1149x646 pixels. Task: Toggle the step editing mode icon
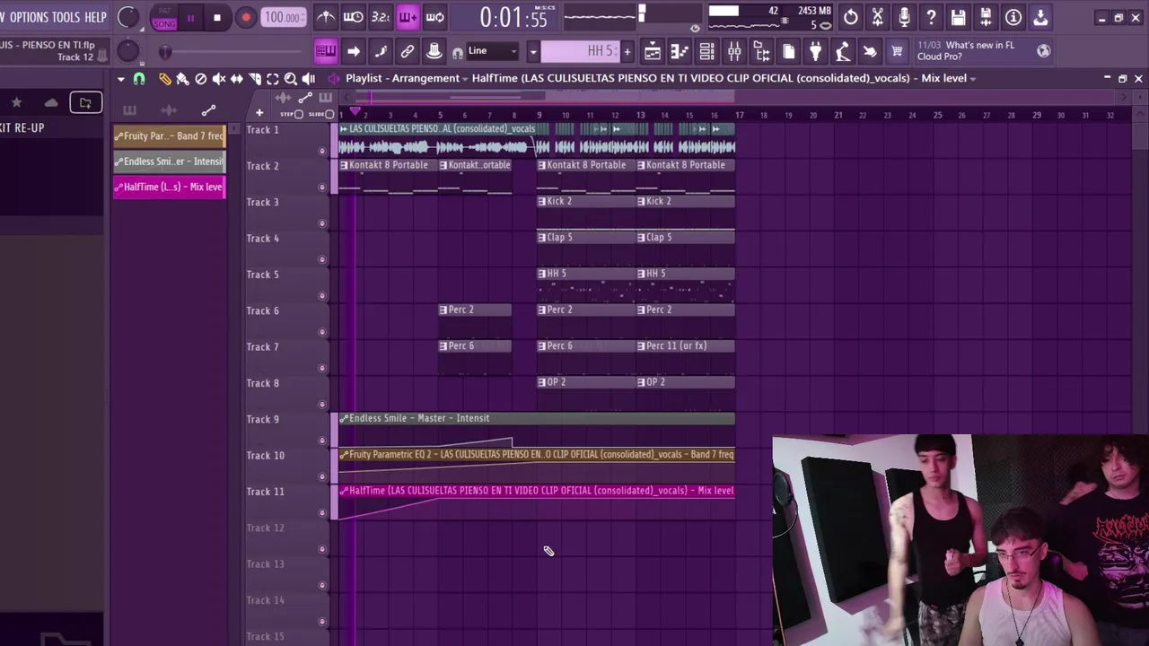click(381, 51)
